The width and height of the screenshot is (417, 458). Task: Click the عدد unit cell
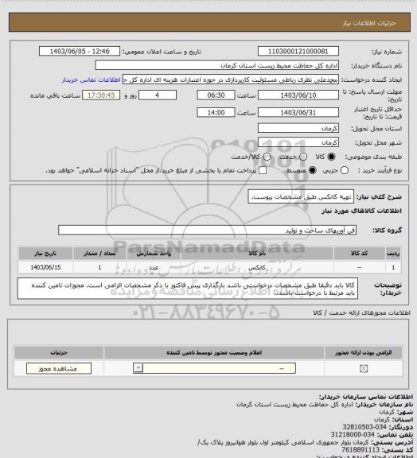(154, 267)
